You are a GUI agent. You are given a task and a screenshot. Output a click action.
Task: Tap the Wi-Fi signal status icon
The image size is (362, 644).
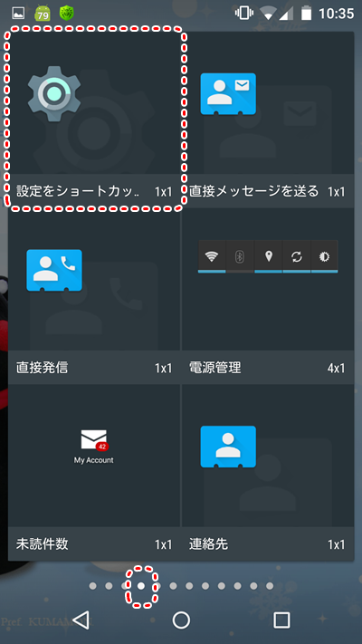coord(268,14)
